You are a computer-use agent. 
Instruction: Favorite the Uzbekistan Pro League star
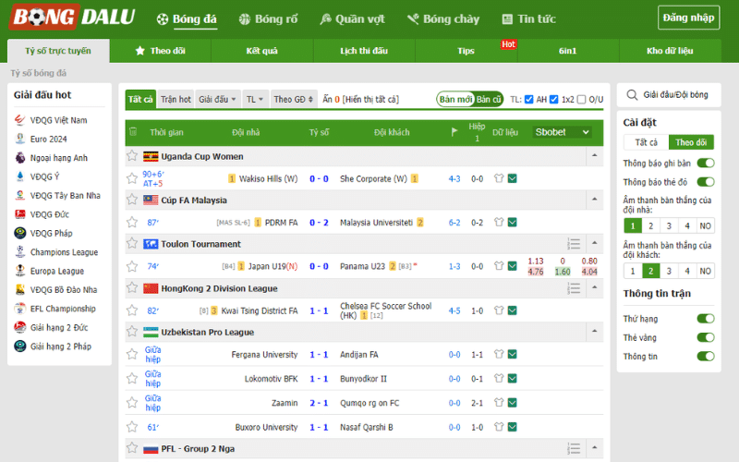point(132,332)
